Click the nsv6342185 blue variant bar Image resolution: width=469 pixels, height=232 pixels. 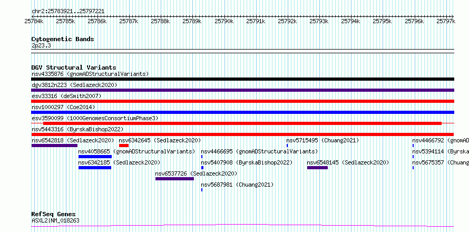(x=95, y=168)
